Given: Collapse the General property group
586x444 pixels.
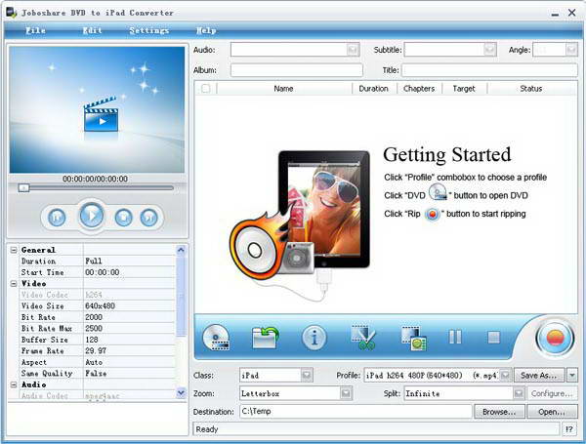Looking at the screenshot, I should [x=14, y=250].
